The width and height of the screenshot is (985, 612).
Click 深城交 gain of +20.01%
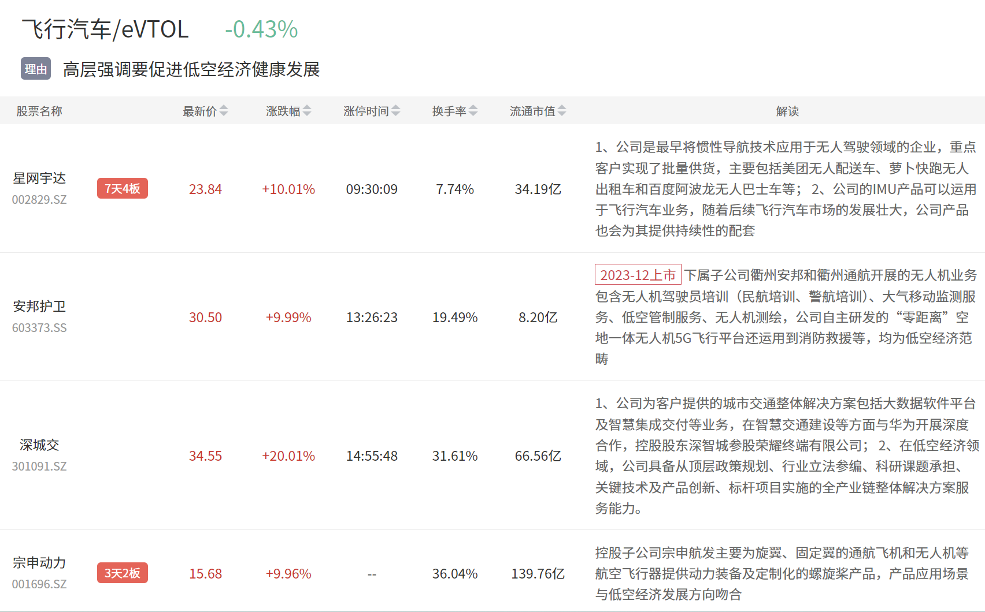(x=288, y=456)
